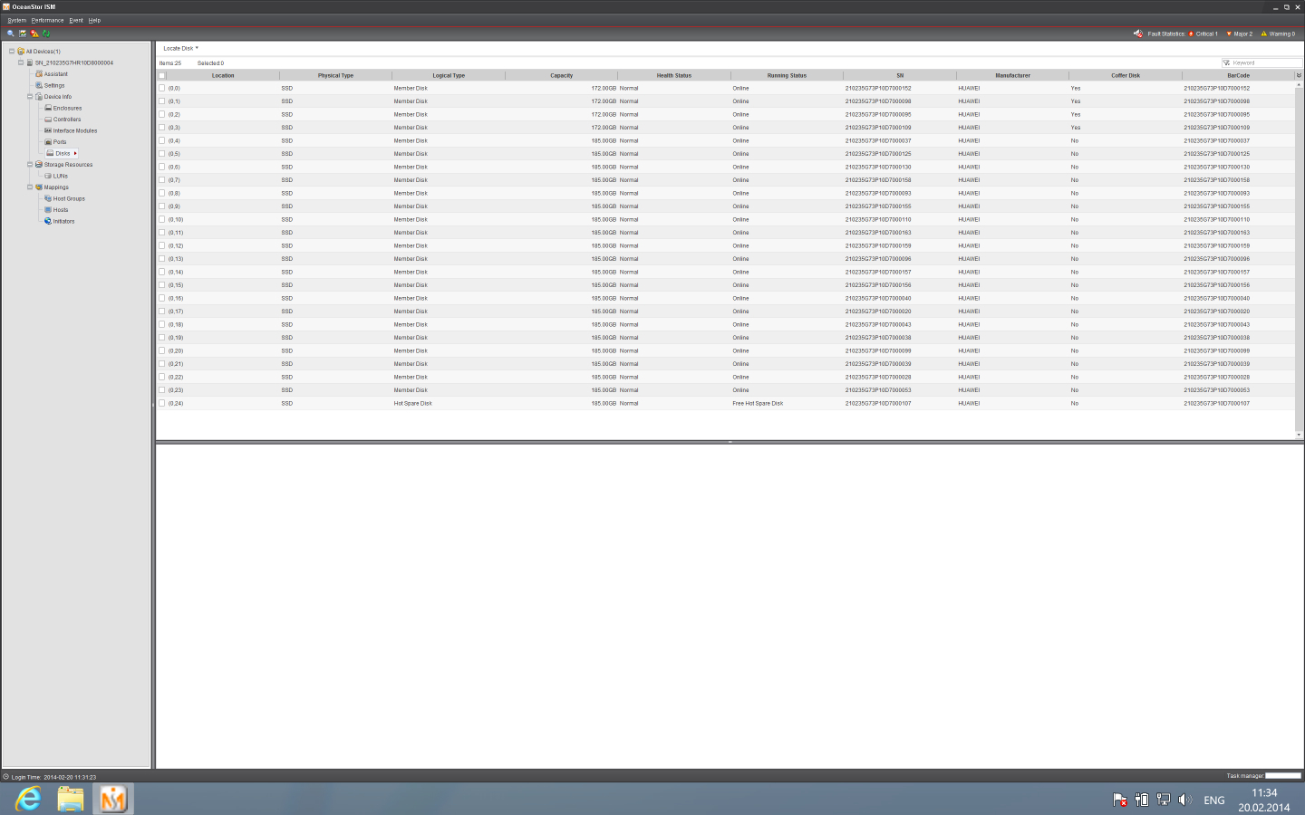This screenshot has height=815, width=1305.
Task: Sort by the Capacity column header
Action: (561, 75)
